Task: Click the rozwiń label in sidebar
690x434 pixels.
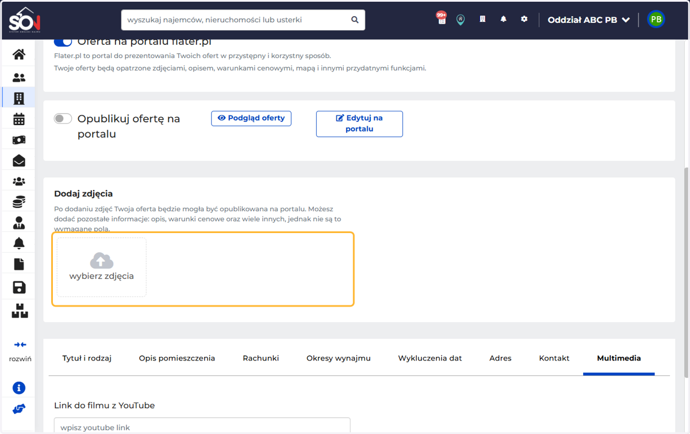Action: click(20, 359)
